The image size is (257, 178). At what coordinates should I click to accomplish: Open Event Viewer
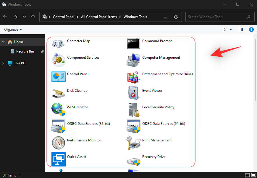tap(152, 91)
